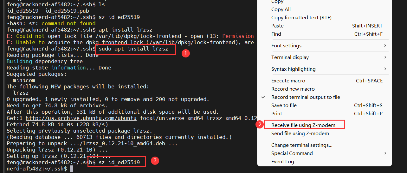This screenshot has width=407, height=173.
Task: Select Receive file using Z-modem
Action: click(303, 125)
